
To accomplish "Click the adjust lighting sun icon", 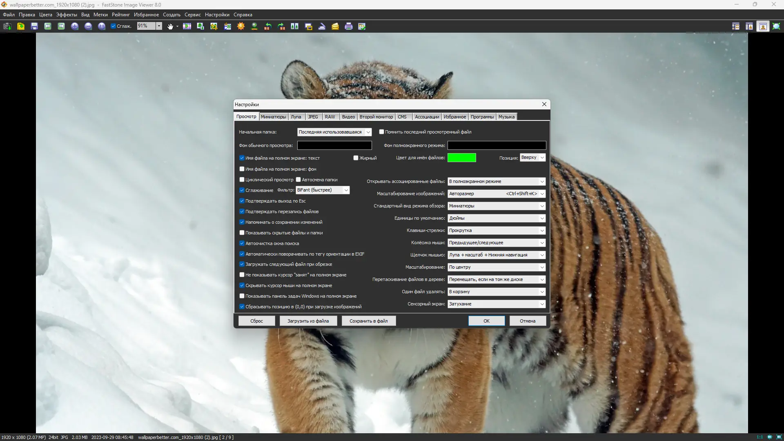I will pos(241,26).
